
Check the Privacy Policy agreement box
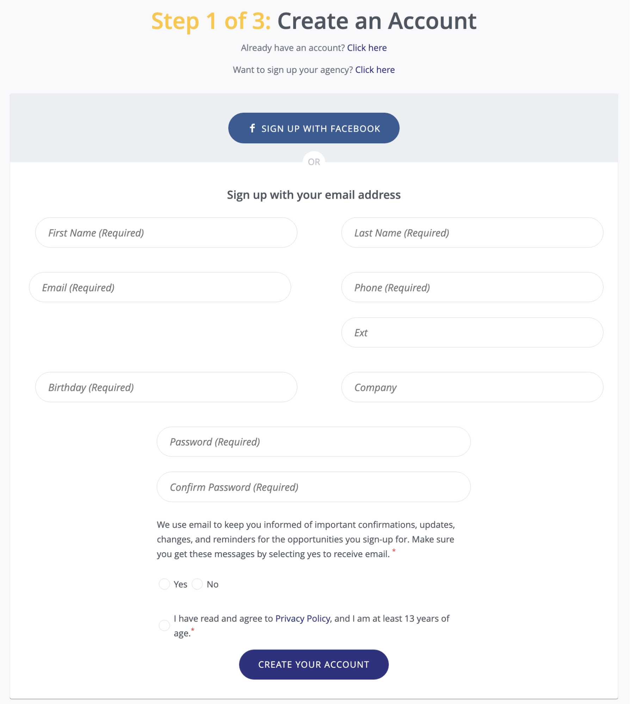[164, 625]
